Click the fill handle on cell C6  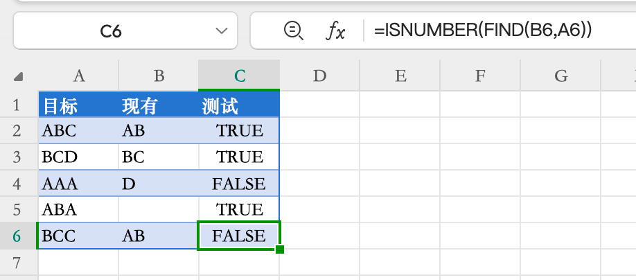point(280,249)
